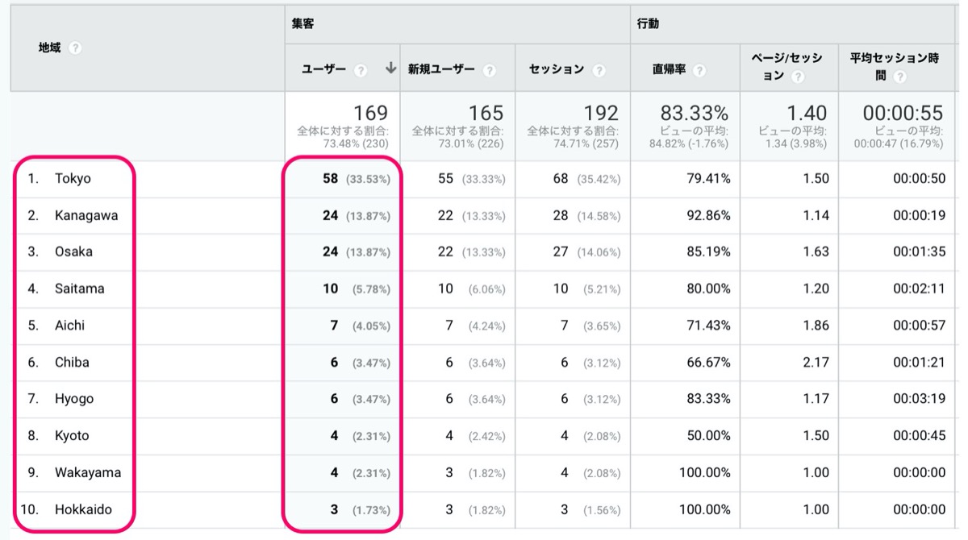Image resolution: width=968 pixels, height=540 pixels.
Task: Open the Wakayama region link
Action: (88, 472)
